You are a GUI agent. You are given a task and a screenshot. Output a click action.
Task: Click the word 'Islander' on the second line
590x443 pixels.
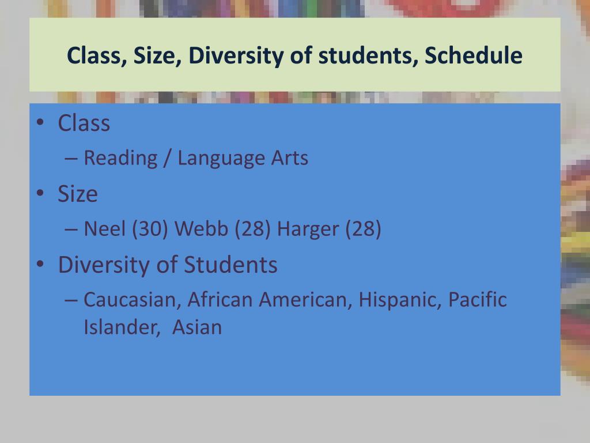point(122,327)
